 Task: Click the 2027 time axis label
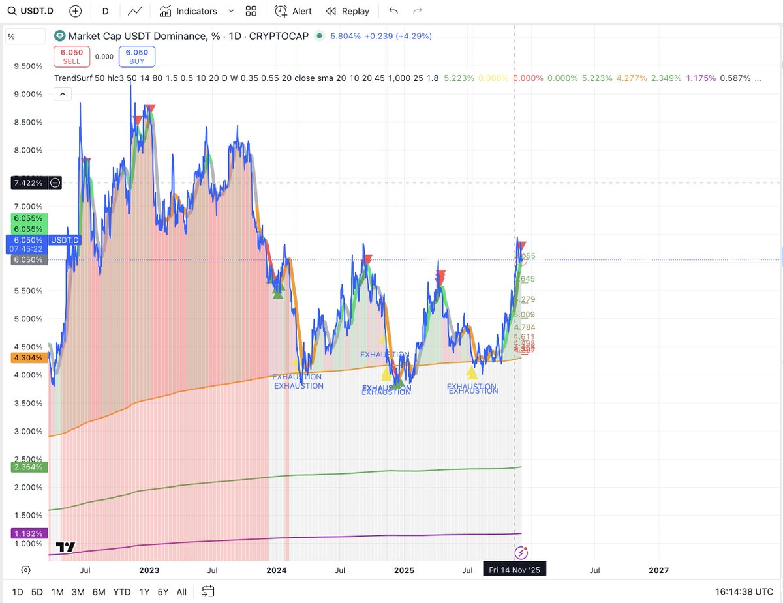658,570
